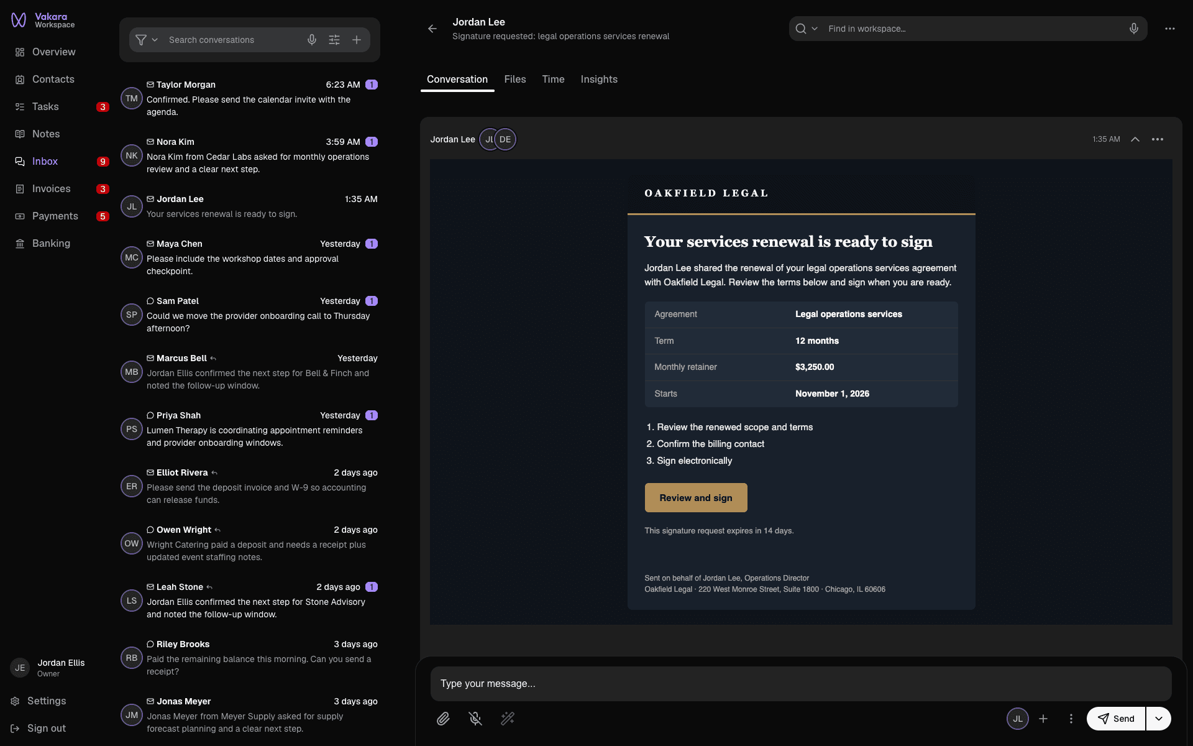This screenshot has height=746, width=1193.
Task: Open the Send options dropdown arrow
Action: click(1159, 719)
